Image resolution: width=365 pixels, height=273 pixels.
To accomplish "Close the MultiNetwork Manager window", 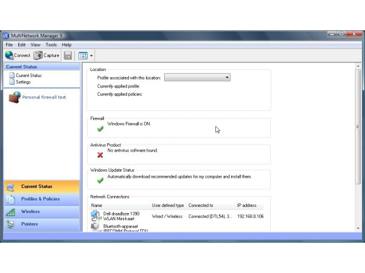I will [x=354, y=34].
